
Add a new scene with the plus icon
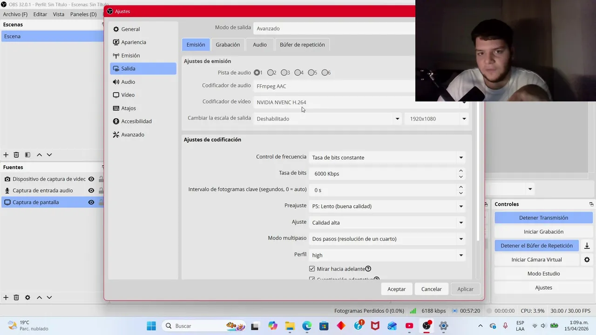(6, 154)
